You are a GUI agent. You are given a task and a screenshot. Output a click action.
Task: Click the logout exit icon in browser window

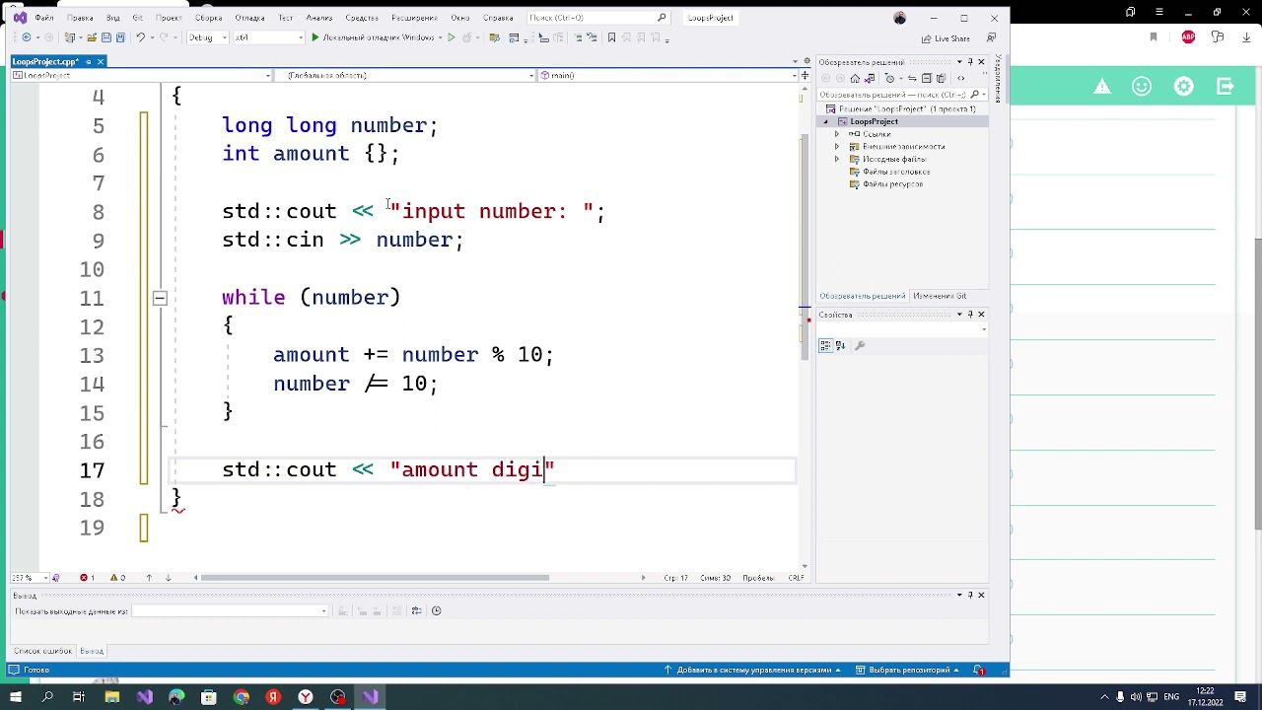click(x=1226, y=87)
